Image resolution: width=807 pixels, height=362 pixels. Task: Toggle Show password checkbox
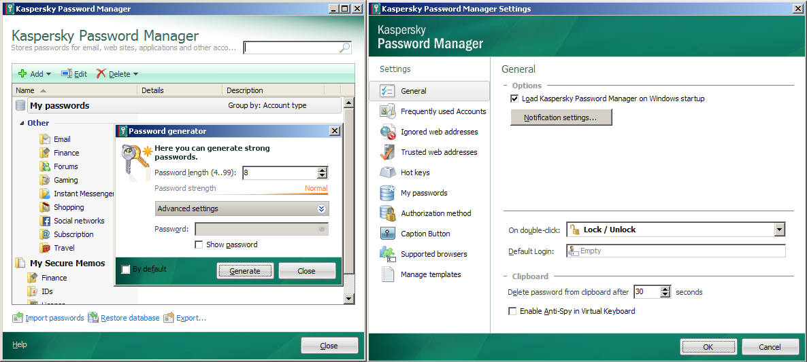tap(199, 245)
